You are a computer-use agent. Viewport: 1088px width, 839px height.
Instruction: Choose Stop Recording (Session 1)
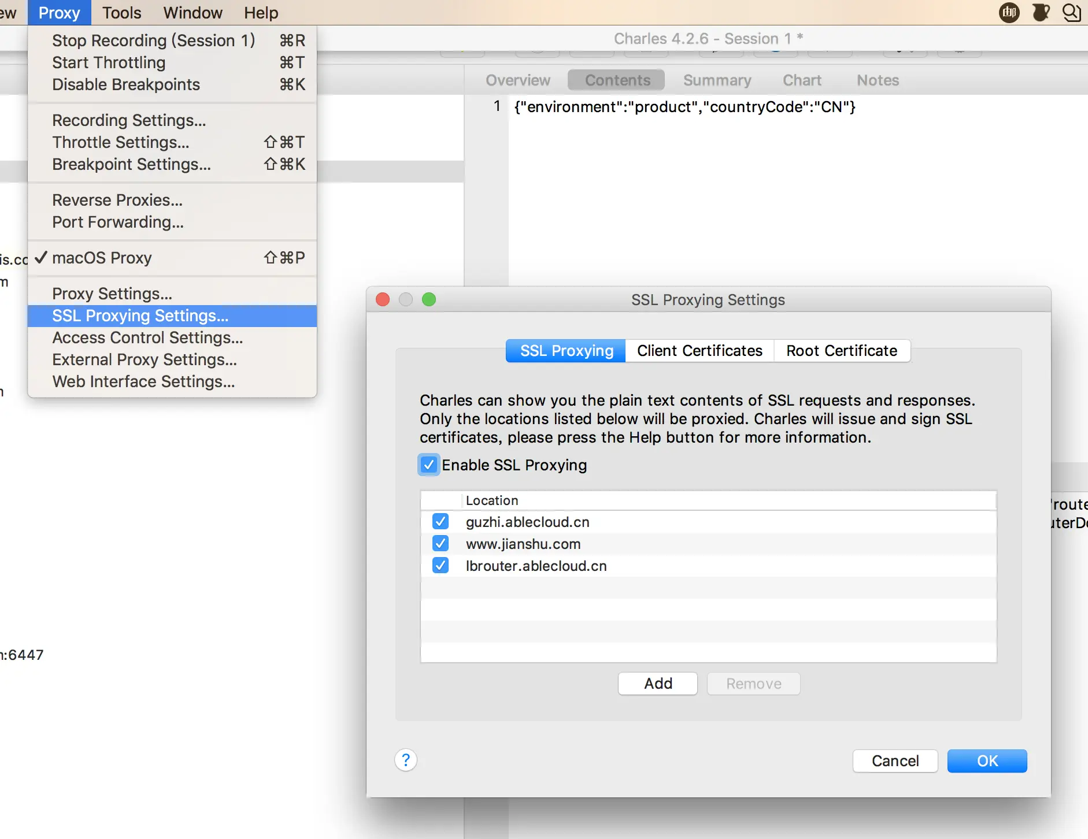172,40
